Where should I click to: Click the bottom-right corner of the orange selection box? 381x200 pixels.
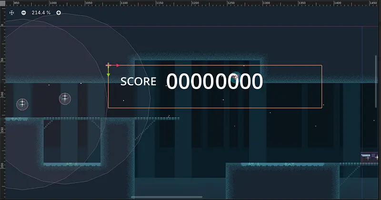point(322,108)
